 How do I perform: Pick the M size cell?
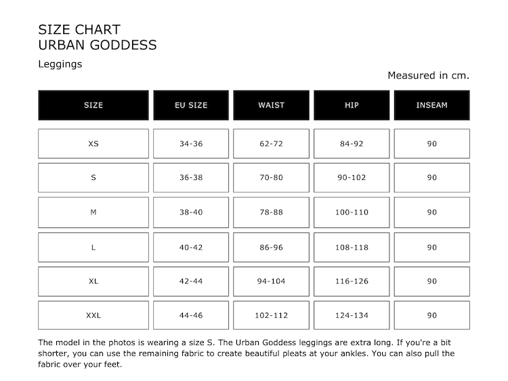[93, 212]
